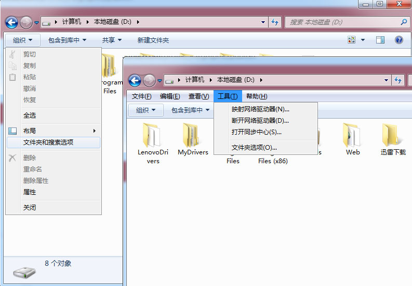Click the back arrow in the rear window

tap(12, 22)
